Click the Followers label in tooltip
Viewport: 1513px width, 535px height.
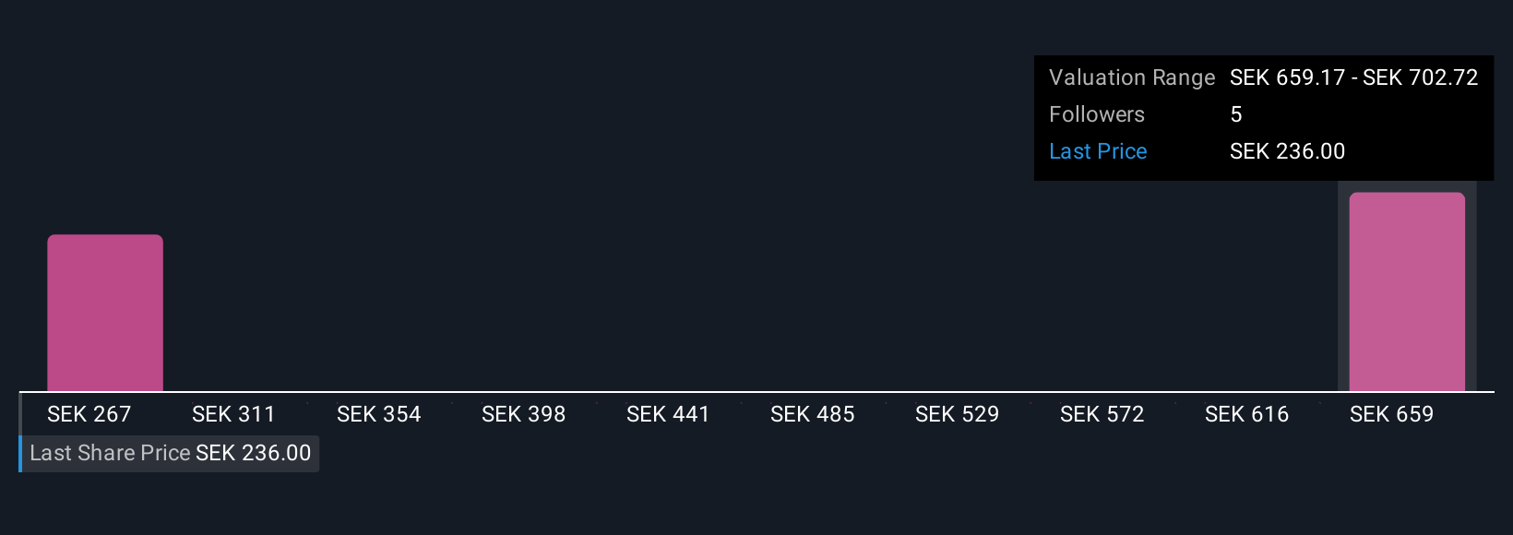pyautogui.click(x=1097, y=114)
